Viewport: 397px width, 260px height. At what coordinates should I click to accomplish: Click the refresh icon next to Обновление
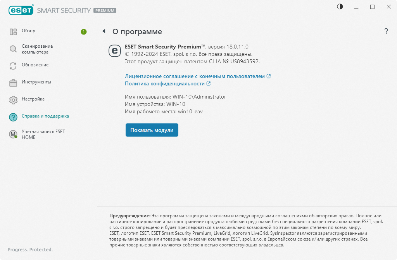tap(13, 65)
